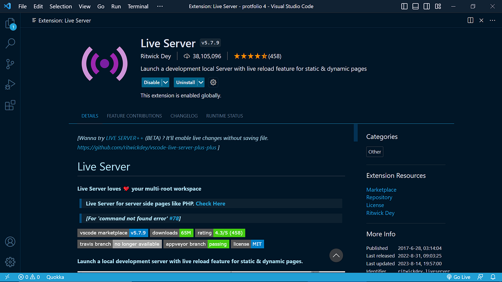The image size is (502, 282).
Task: Toggle the bottom panel visibility
Action: 415,6
